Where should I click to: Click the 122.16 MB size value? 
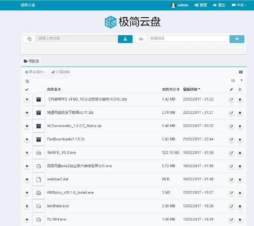click(170, 153)
